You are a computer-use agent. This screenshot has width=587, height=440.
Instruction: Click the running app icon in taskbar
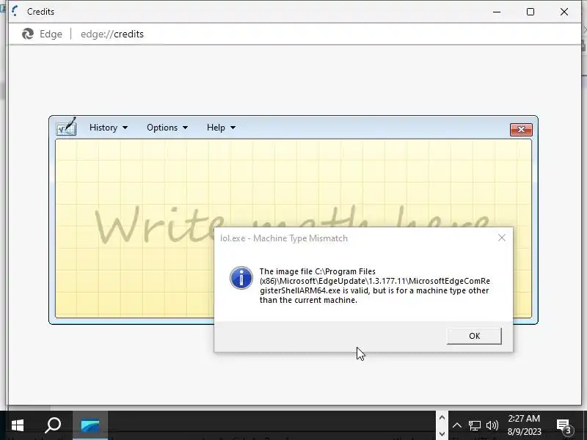90,425
